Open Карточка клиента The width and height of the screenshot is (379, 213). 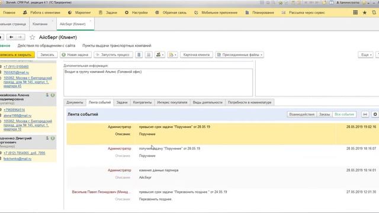(197, 55)
